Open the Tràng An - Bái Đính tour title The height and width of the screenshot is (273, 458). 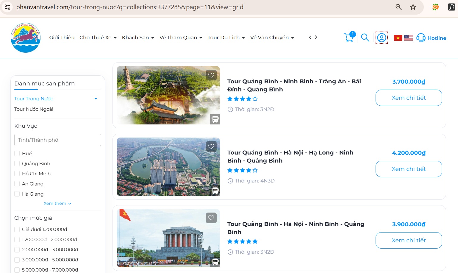294,85
